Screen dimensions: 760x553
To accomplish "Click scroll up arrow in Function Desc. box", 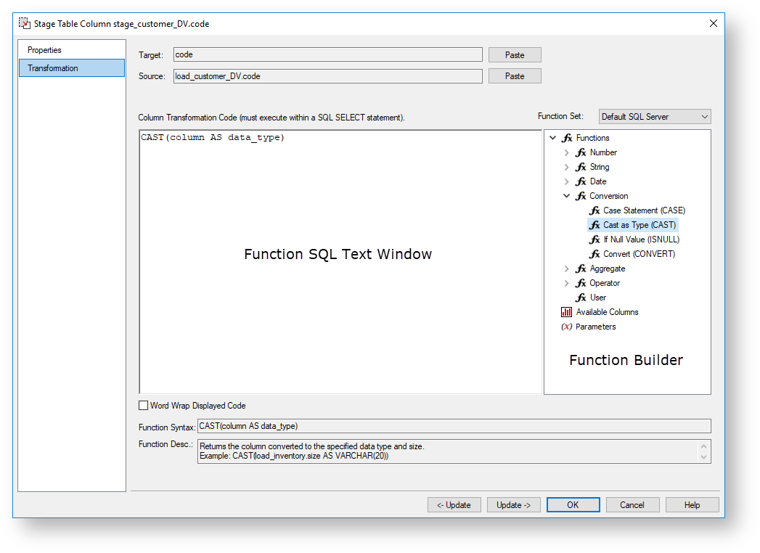I will tap(704, 446).
